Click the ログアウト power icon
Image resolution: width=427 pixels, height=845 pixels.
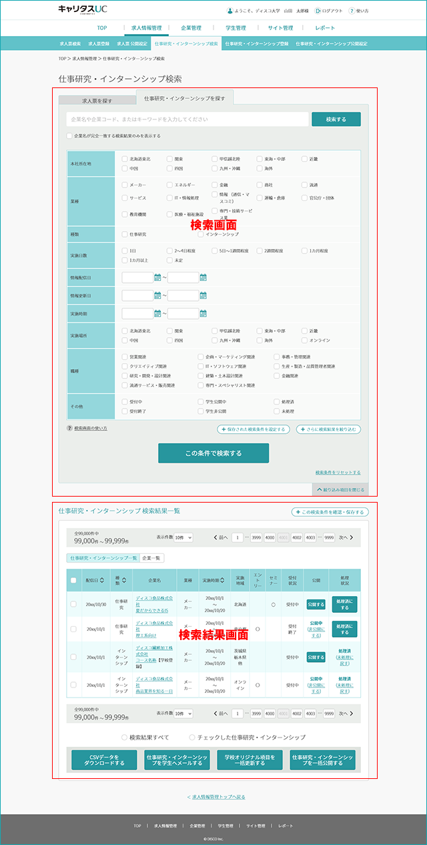coord(318,11)
